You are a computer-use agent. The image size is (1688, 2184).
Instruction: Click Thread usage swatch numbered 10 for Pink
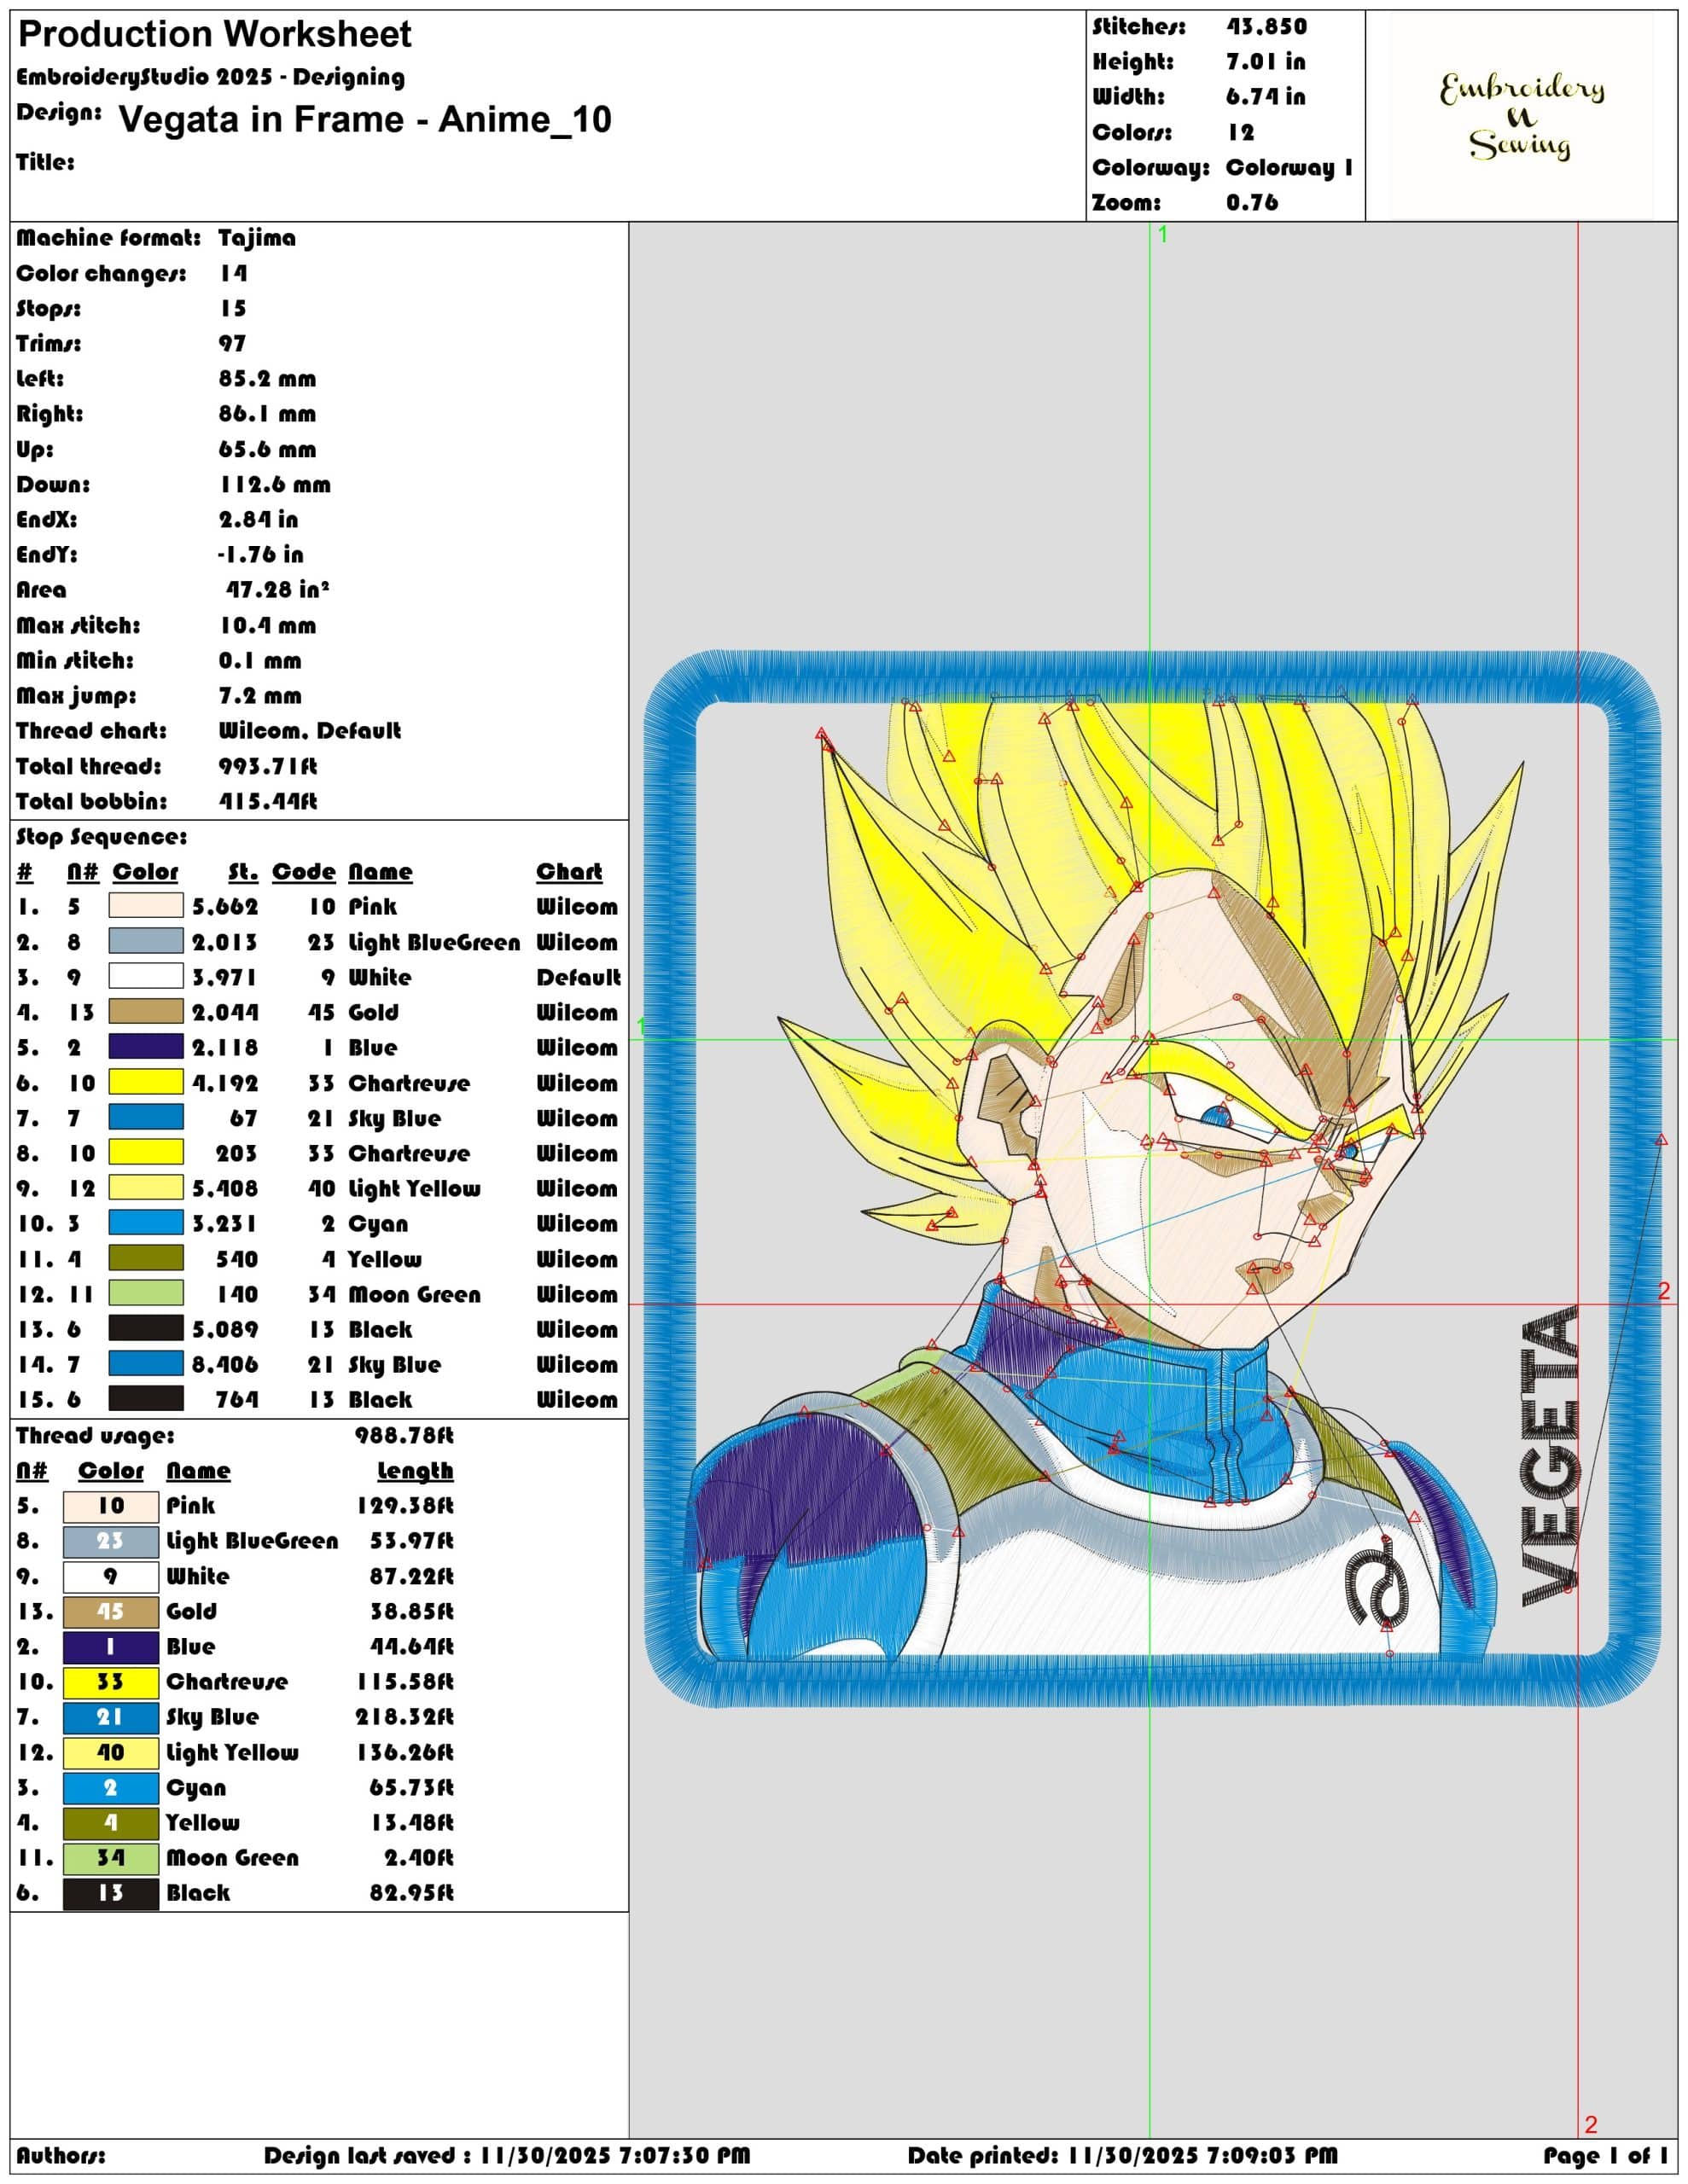111,1506
